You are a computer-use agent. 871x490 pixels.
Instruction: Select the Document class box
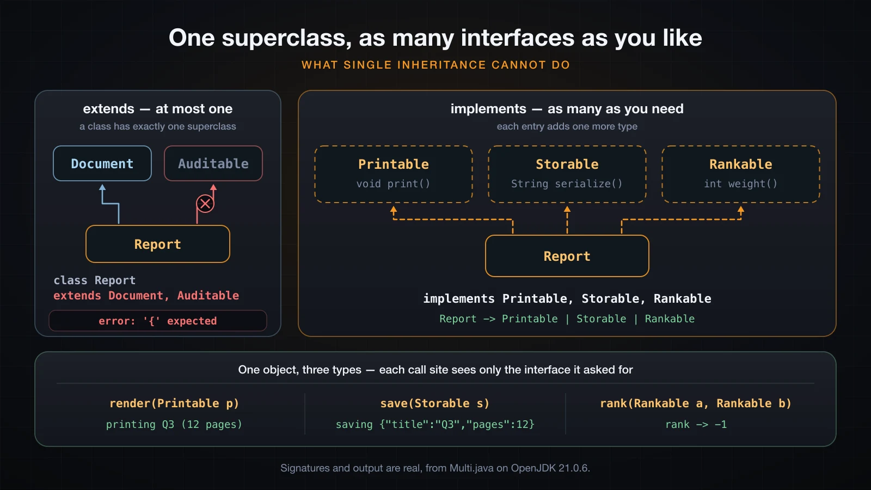coord(102,163)
